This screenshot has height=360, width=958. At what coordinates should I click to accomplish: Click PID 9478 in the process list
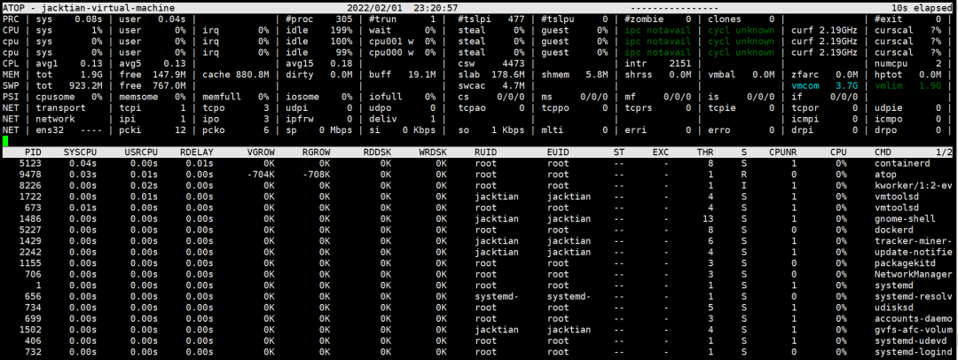tap(30, 174)
